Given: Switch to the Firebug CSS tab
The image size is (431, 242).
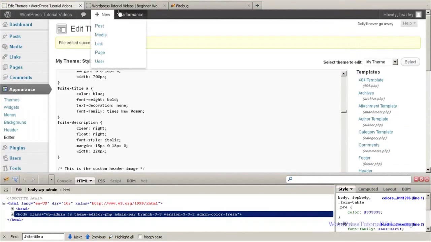Looking at the screenshot, I should pyautogui.click(x=101, y=181).
